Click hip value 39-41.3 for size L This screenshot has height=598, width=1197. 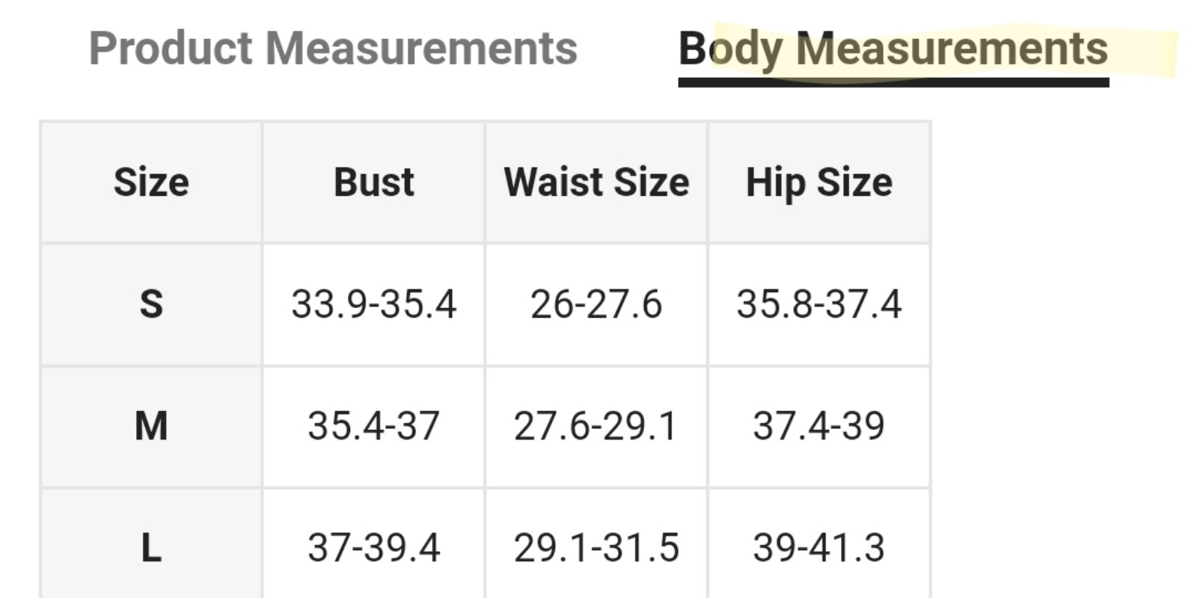(819, 547)
